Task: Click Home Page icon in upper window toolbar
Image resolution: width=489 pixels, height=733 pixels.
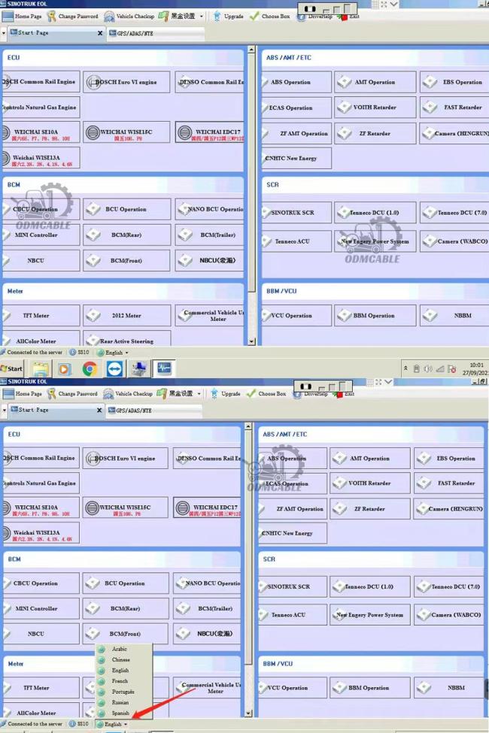Action: 8,16
